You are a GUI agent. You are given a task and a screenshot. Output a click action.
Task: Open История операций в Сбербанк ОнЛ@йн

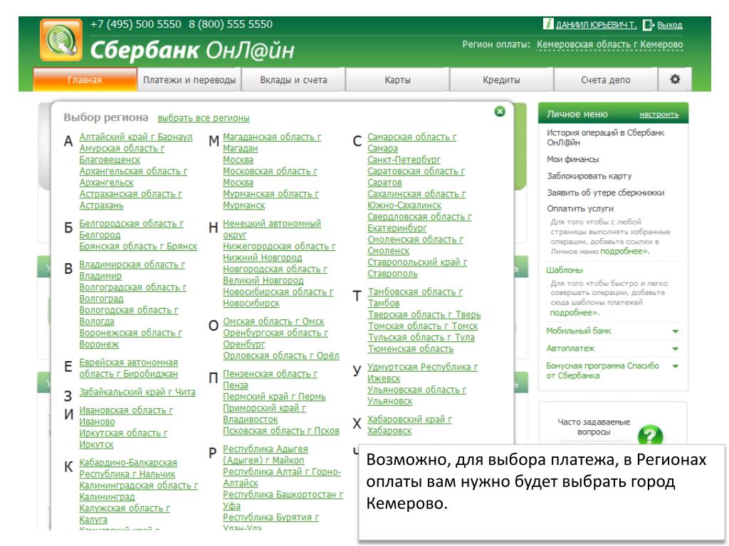point(605,137)
